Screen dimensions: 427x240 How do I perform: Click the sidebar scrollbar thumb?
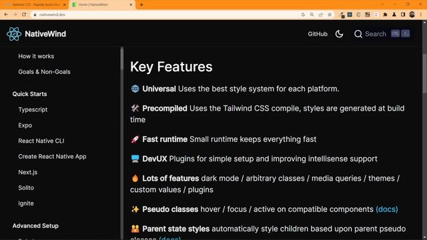pos(121,59)
